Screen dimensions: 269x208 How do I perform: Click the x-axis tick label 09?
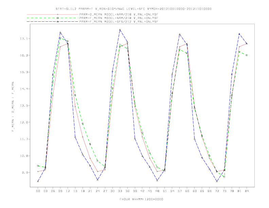tap(60, 191)
